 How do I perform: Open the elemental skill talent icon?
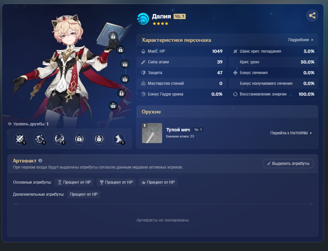(x=40, y=139)
